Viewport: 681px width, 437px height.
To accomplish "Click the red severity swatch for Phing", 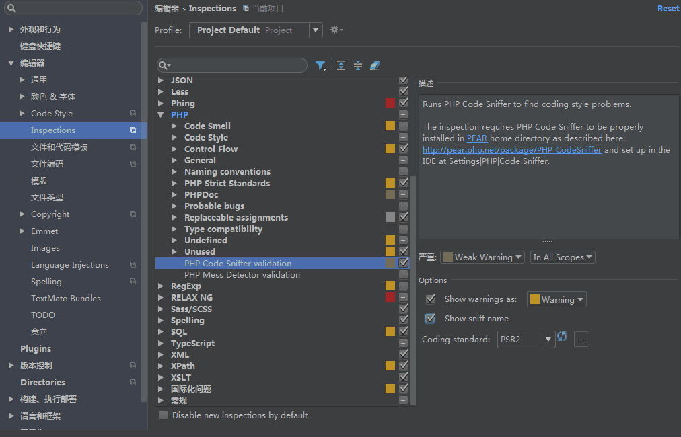I will [x=390, y=103].
